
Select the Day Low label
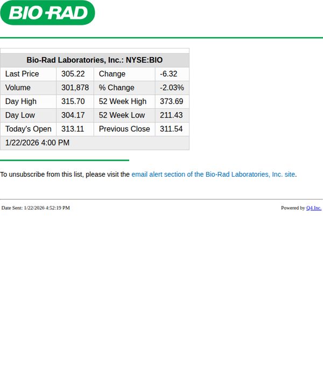coord(20,115)
